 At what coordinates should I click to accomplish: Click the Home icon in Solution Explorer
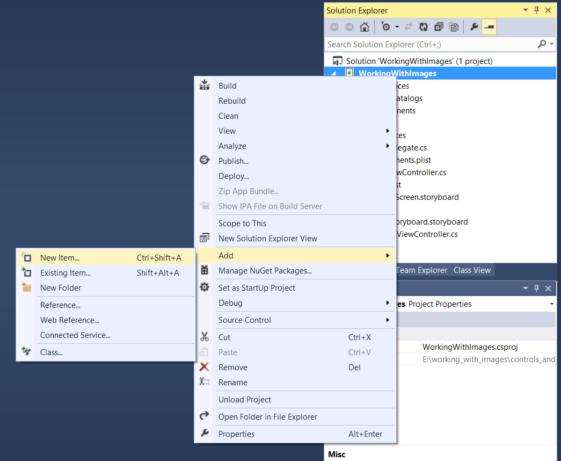[x=364, y=27]
